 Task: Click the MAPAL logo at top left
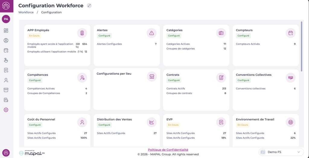[6, 6]
